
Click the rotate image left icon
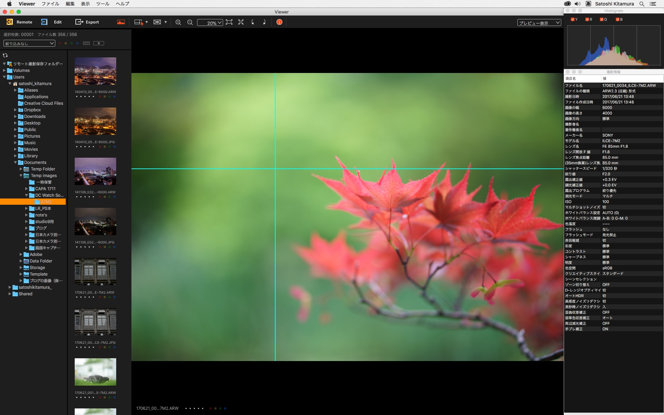(253, 22)
